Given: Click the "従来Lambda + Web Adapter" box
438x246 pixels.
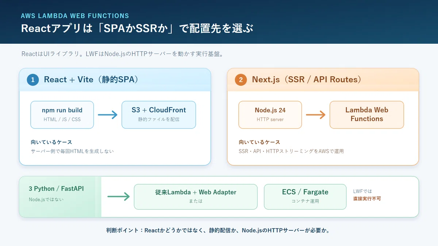Looking at the screenshot, I should coord(196,197).
